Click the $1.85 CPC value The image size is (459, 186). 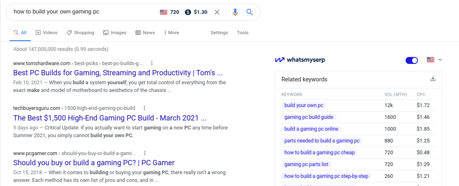(423, 129)
